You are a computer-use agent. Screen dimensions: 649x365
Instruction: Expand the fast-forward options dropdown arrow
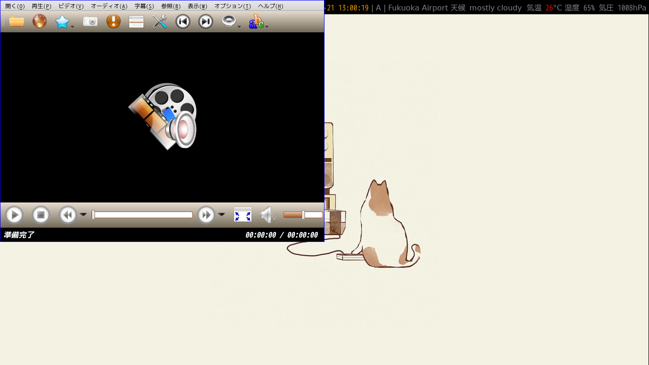221,215
